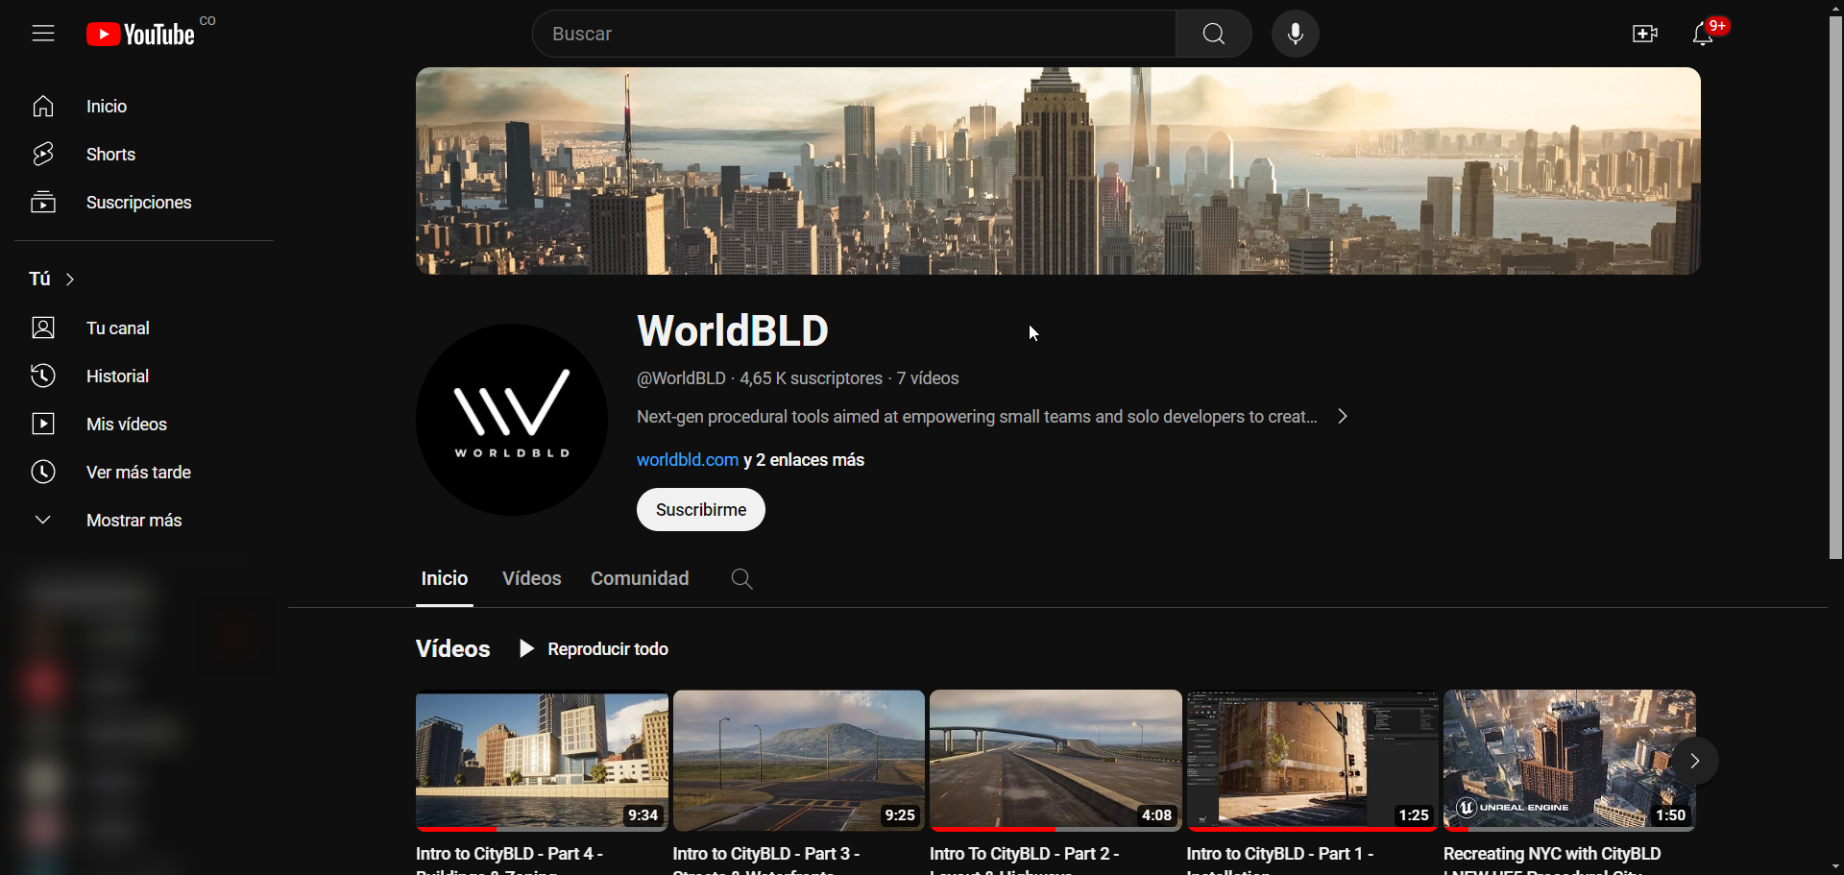Viewport: 1844px width, 875px height.
Task: Open the worldbld.com link
Action: [x=688, y=460]
